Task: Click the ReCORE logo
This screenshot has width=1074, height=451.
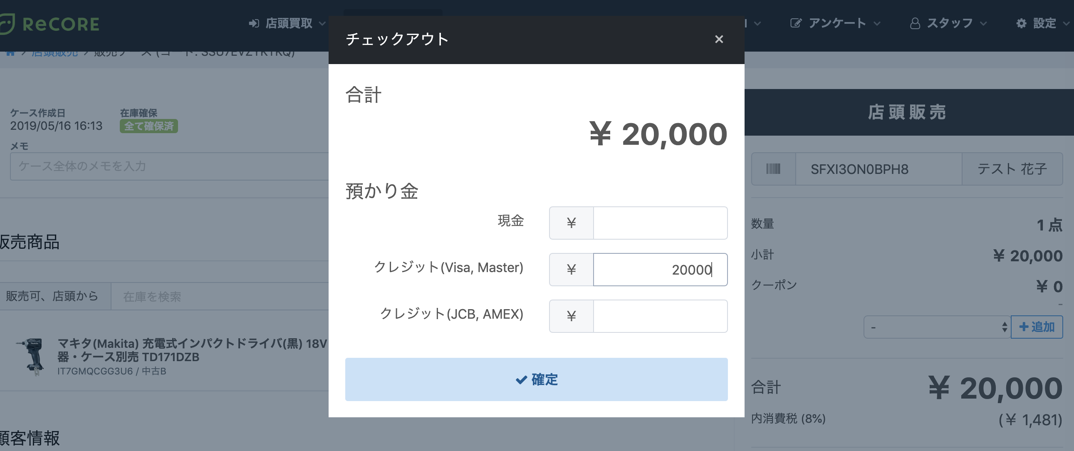Action: [x=49, y=24]
